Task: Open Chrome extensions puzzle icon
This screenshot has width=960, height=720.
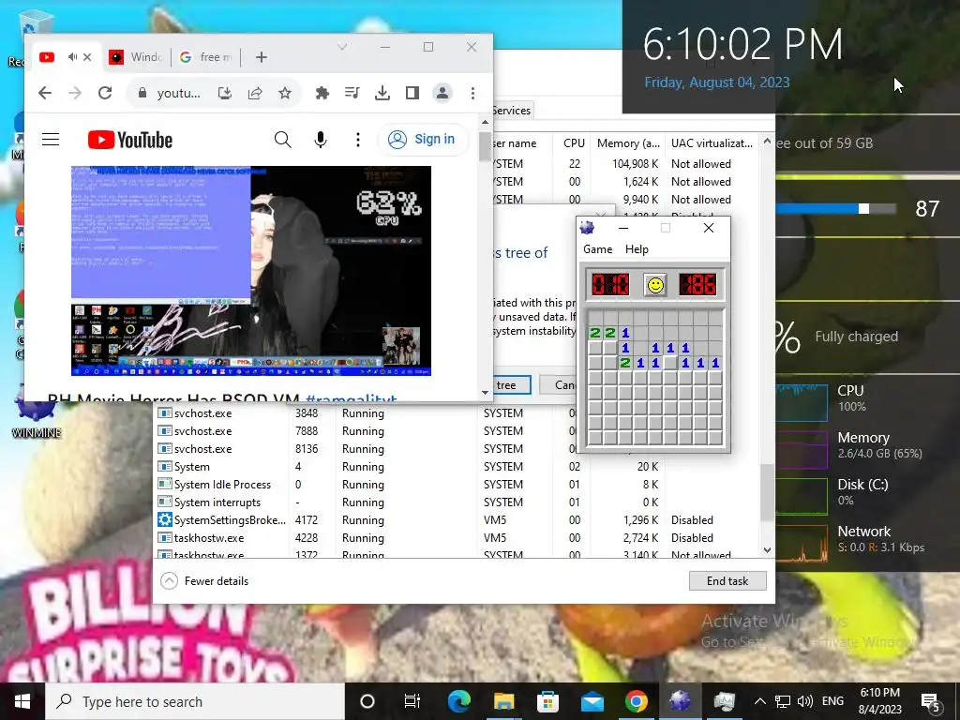Action: (x=322, y=93)
